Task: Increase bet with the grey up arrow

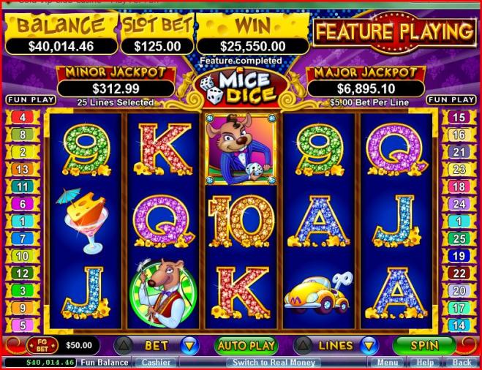Action: coord(124,346)
